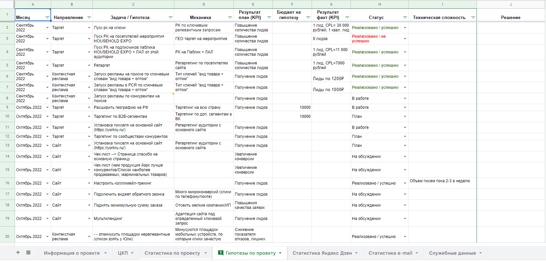Select 'Расширить географию на РФ' cell
This screenshot has height=262, width=546.
point(133,107)
